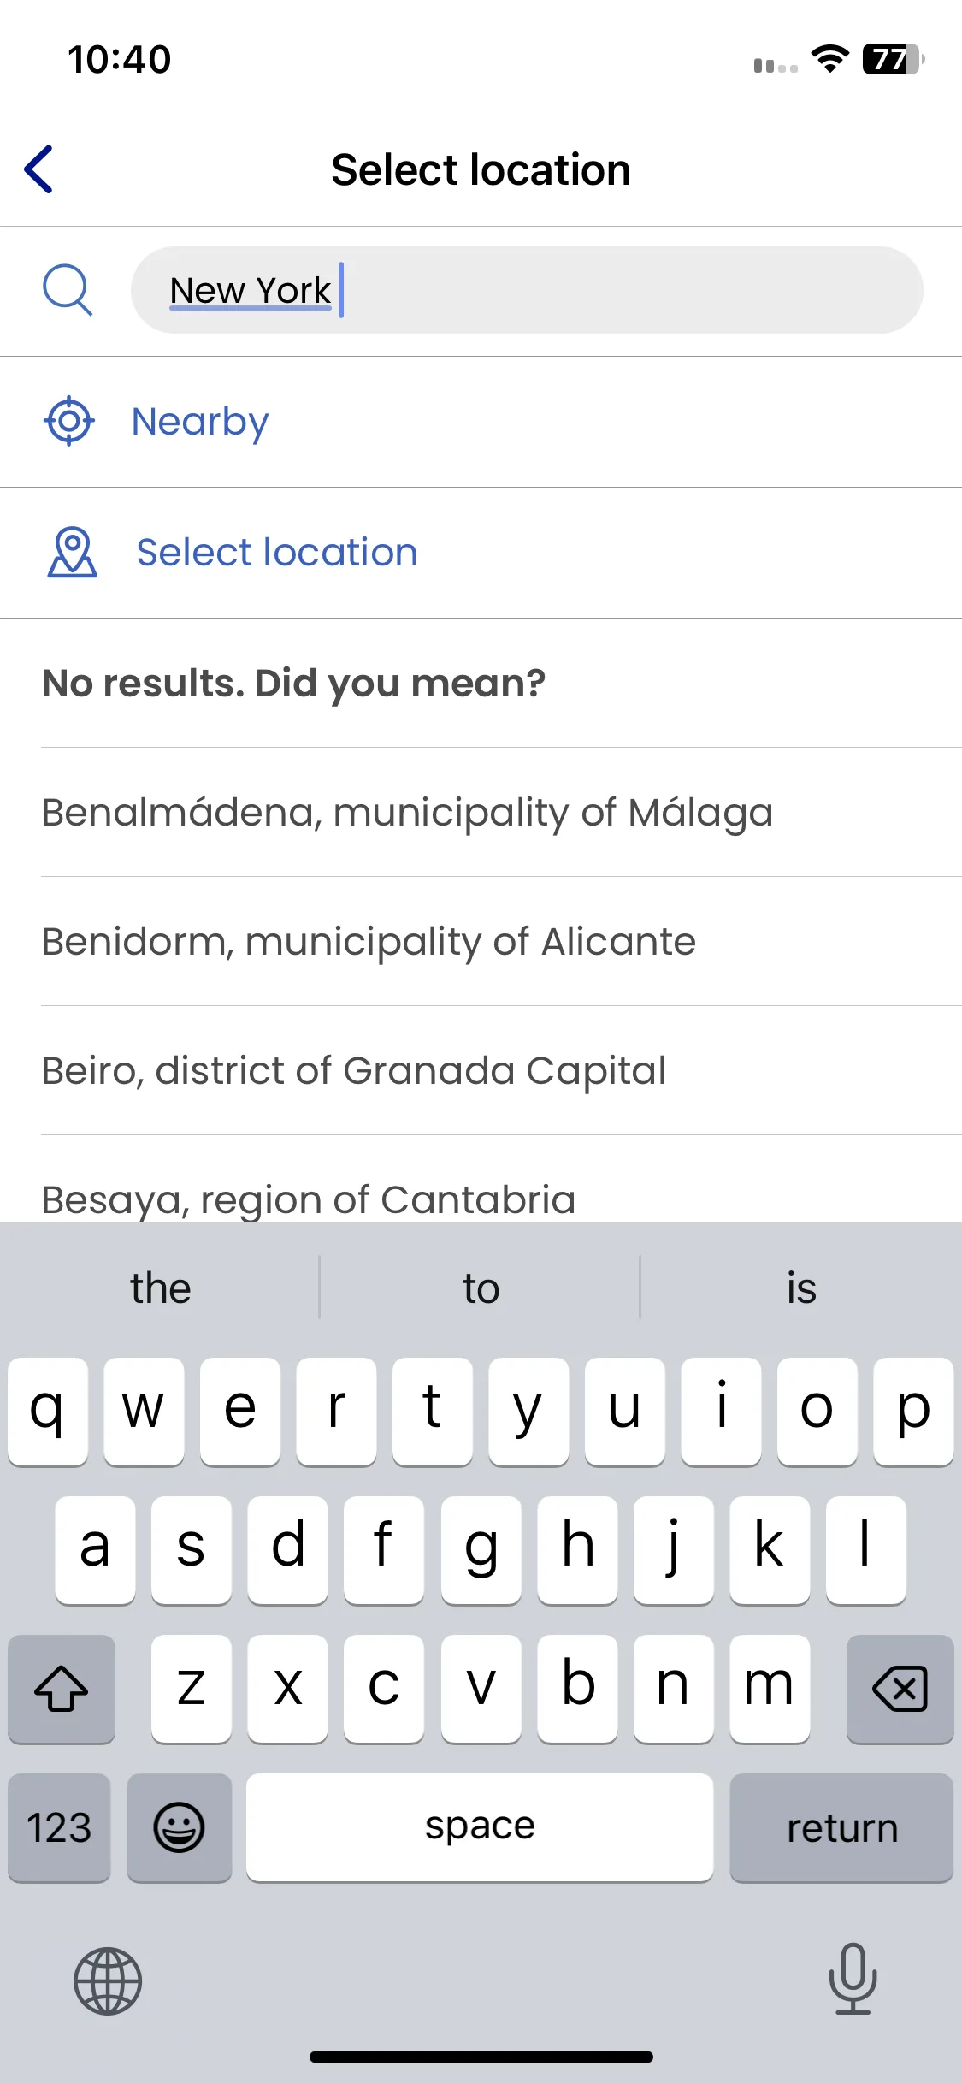Tap the space bar key
Screen dimensions: 962x2084
(480, 1827)
